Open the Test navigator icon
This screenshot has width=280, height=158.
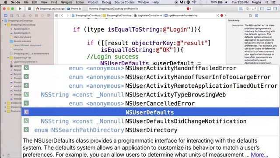tap(30, 16)
